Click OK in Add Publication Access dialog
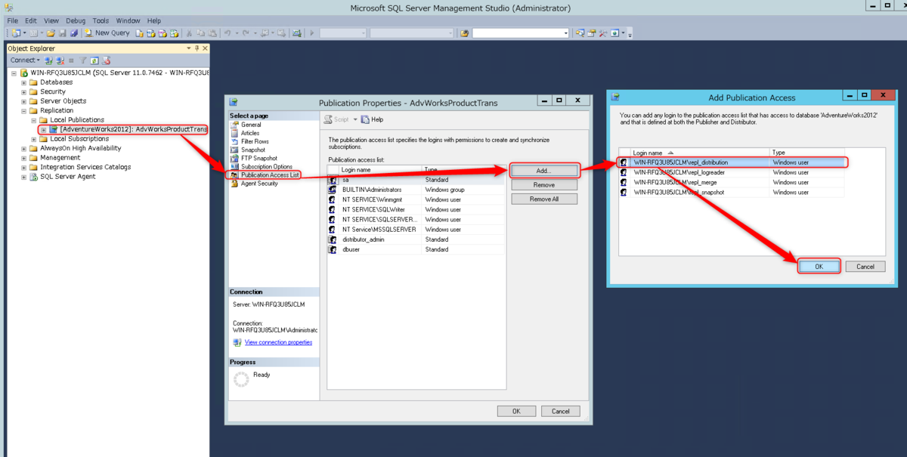The width and height of the screenshot is (907, 457). (819, 267)
